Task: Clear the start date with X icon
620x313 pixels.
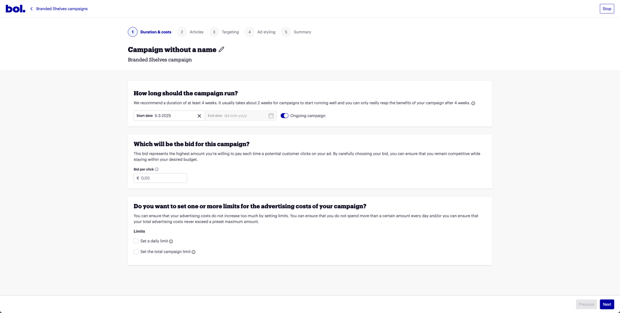Action: coord(199,116)
